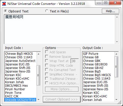Click Output Code list scroll down arrow
Viewport: 123px width, 106px height.
116,99
